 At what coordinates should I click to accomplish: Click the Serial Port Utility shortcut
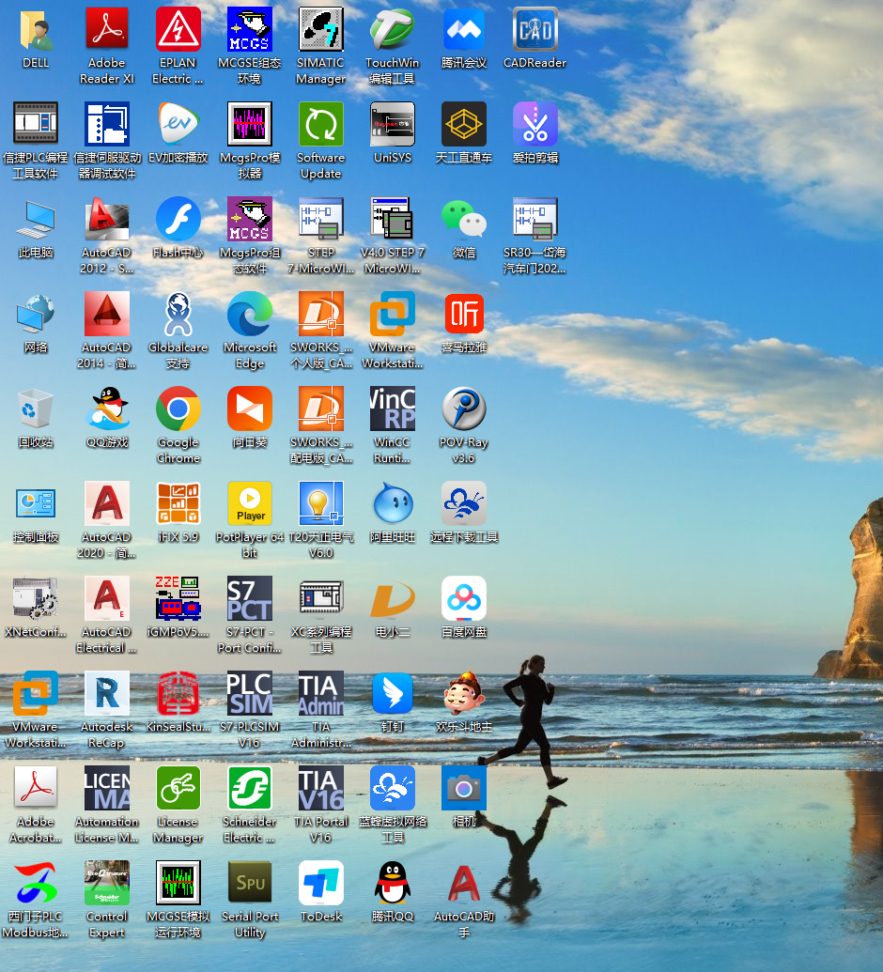(x=250, y=884)
